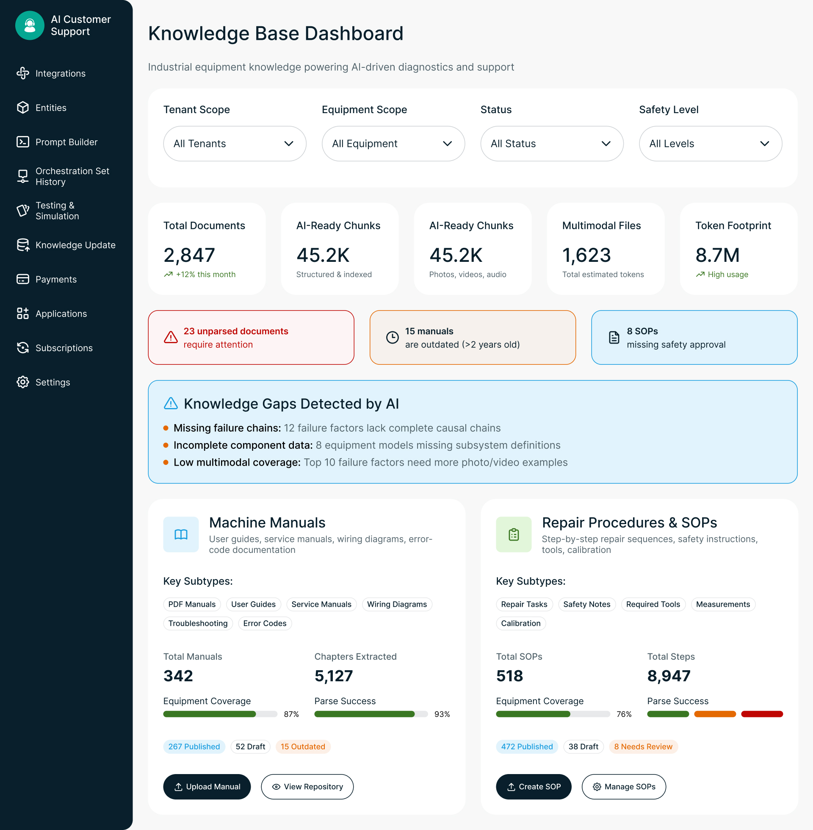Click the Manage SOPs button
813x830 pixels.
623,787
